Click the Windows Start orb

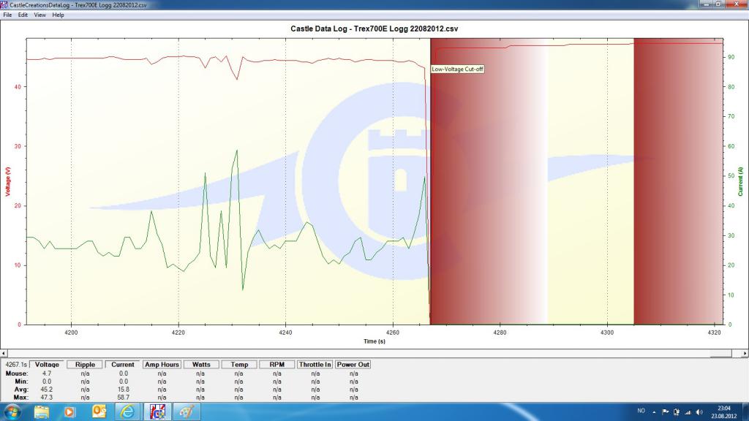click(x=13, y=411)
